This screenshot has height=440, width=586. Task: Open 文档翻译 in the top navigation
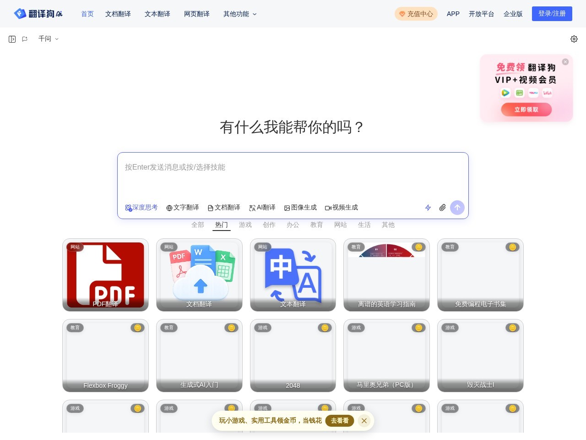coord(118,14)
